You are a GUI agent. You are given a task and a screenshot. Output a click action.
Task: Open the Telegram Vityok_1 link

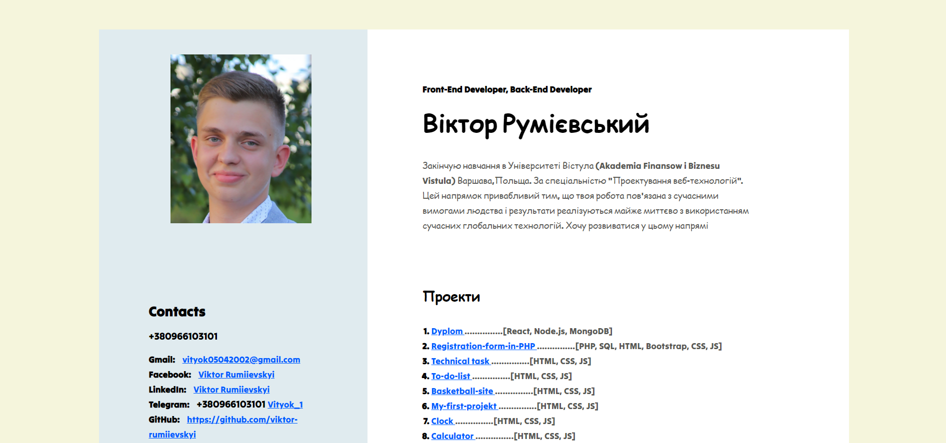tap(285, 405)
